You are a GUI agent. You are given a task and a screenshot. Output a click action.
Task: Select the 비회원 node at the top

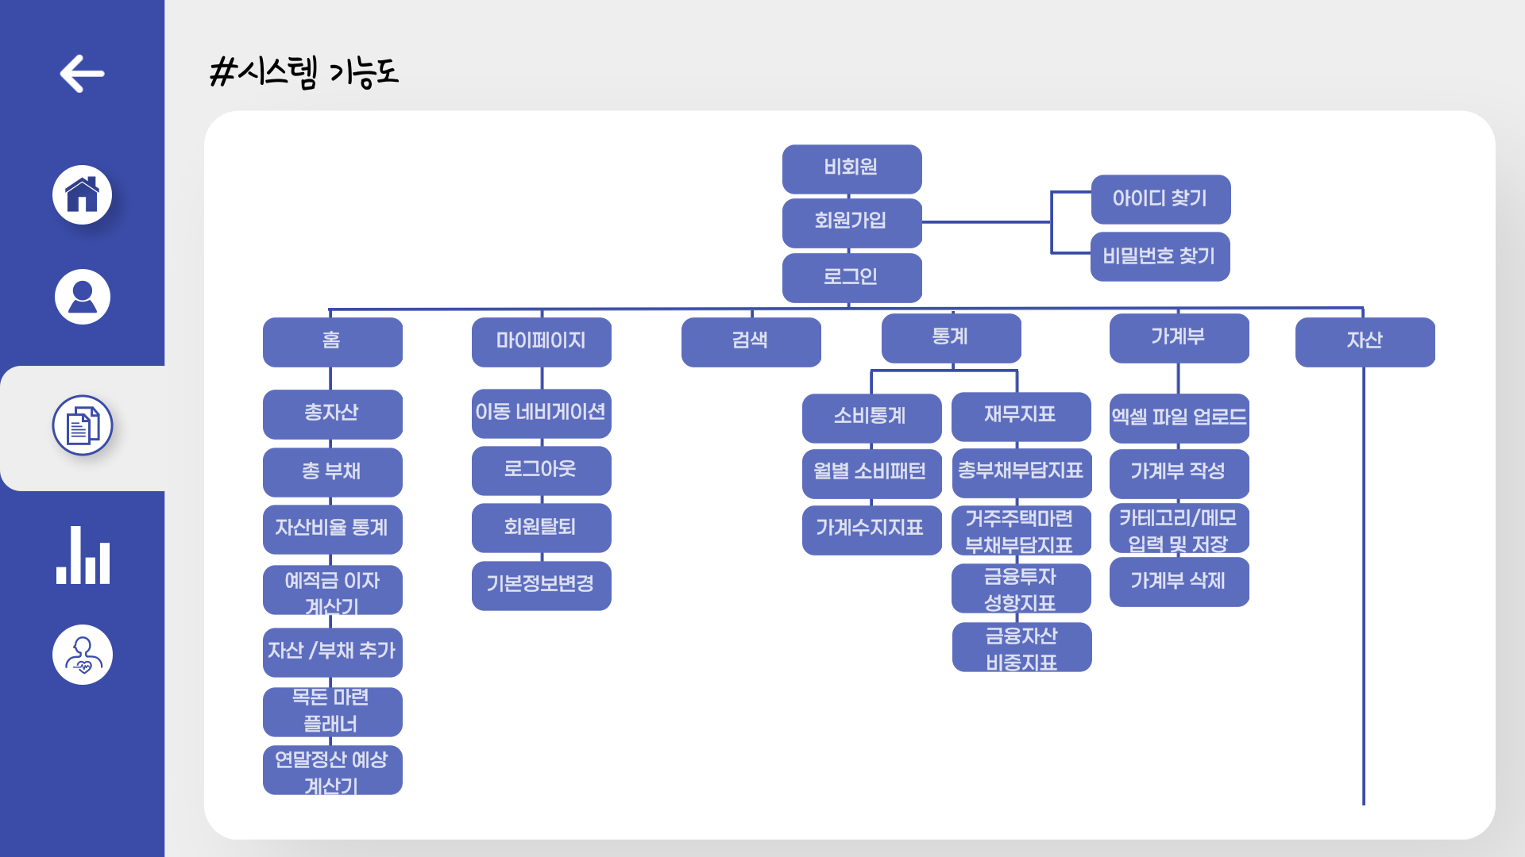[851, 169]
